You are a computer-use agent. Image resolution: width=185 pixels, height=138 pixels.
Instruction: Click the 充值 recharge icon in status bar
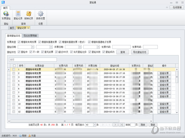[x=31, y=136]
